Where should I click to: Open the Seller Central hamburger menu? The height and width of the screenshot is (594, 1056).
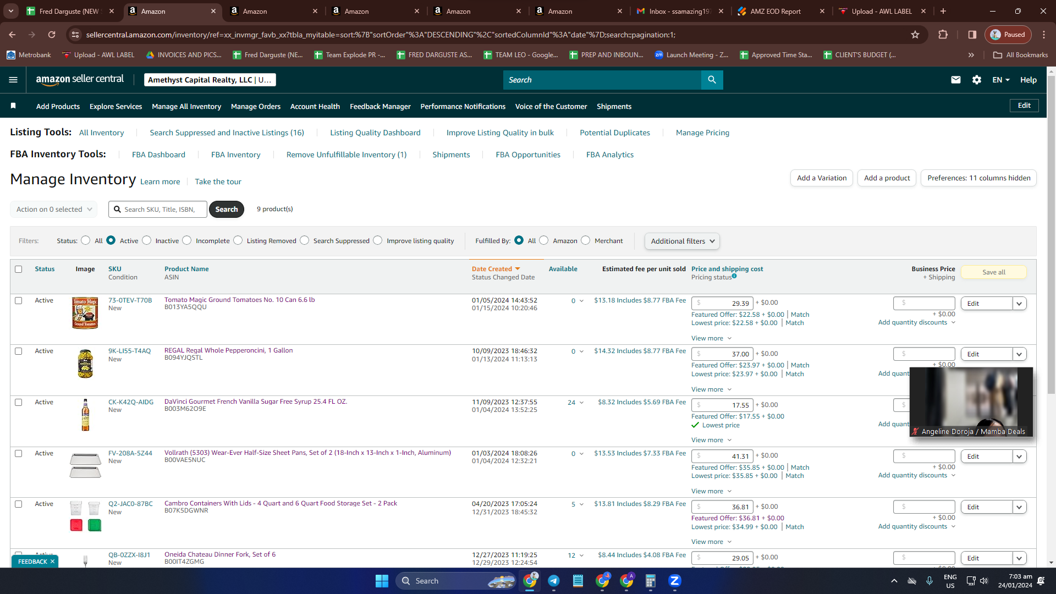tap(13, 80)
